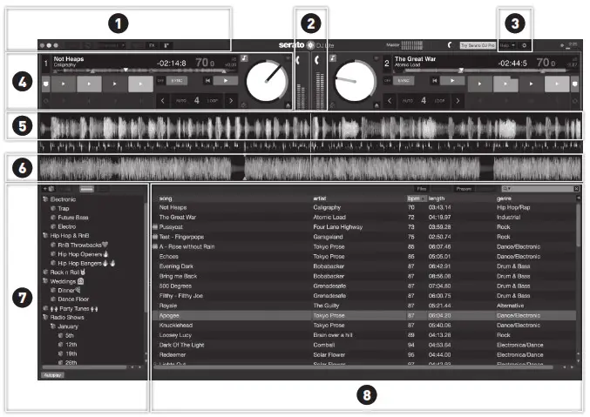Trigger the first cue pad on deck 2

pos(479,84)
